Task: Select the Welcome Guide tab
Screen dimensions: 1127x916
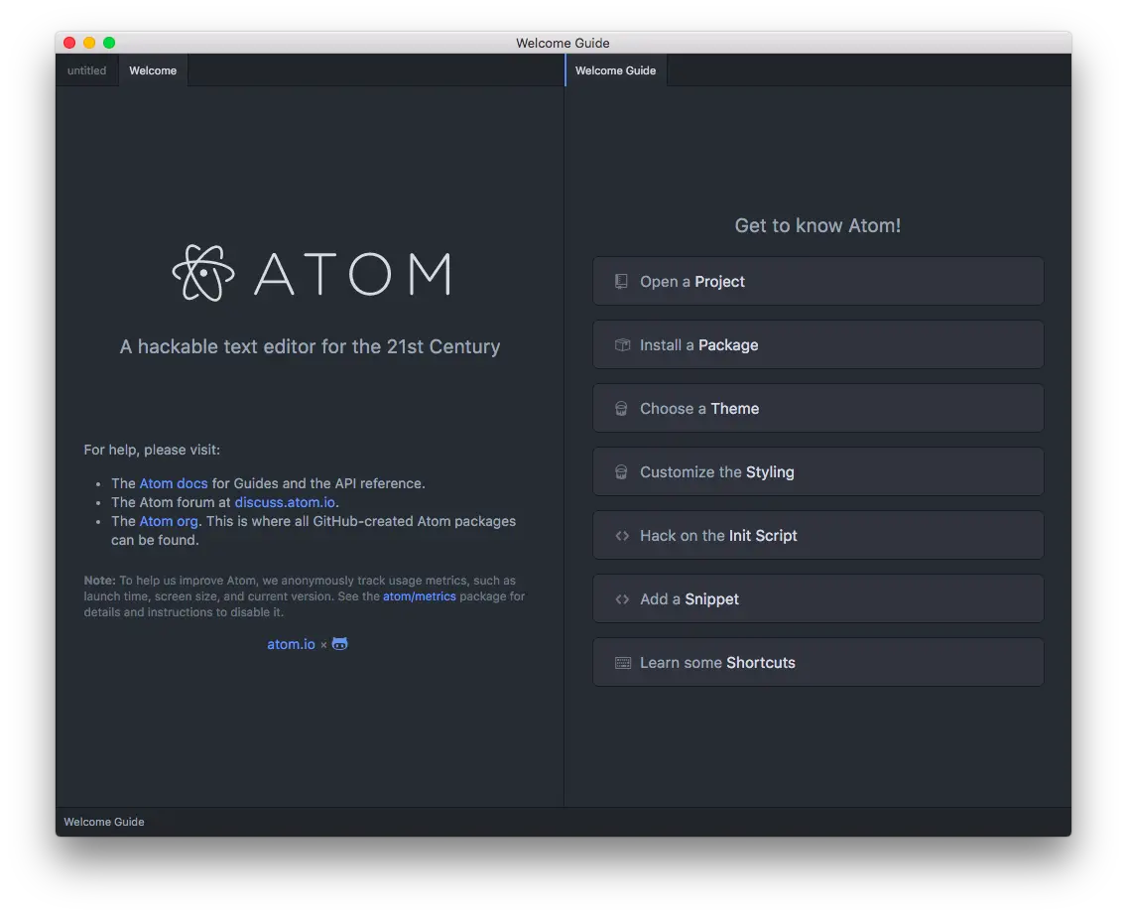Action: coord(616,70)
